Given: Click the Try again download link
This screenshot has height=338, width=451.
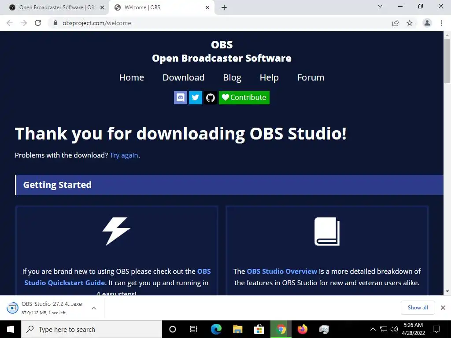Looking at the screenshot, I should [x=124, y=155].
